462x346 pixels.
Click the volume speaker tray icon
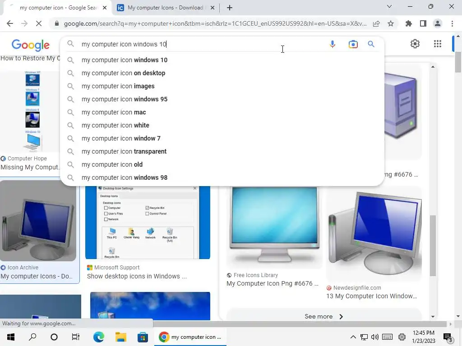[x=375, y=337]
